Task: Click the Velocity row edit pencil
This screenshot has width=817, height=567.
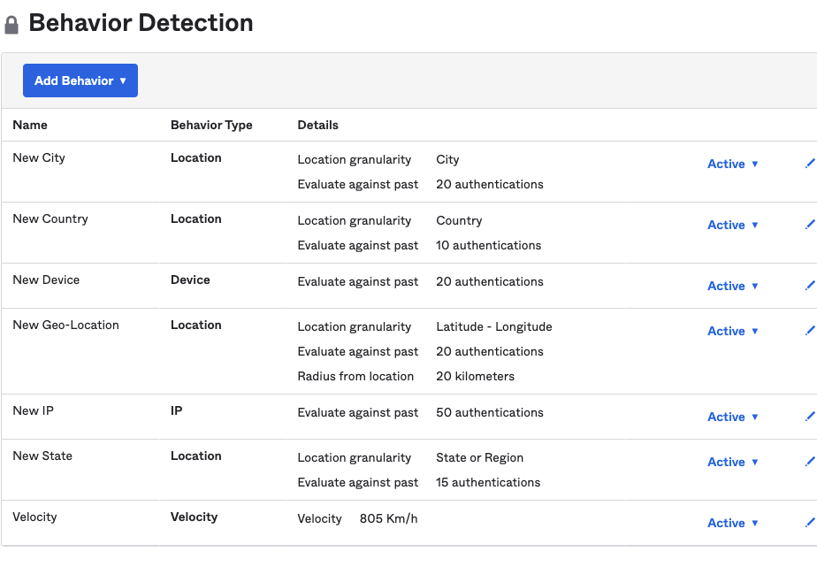Action: point(810,523)
